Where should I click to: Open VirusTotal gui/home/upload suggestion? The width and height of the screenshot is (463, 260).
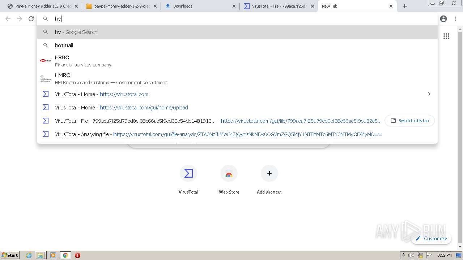pyautogui.click(x=237, y=108)
